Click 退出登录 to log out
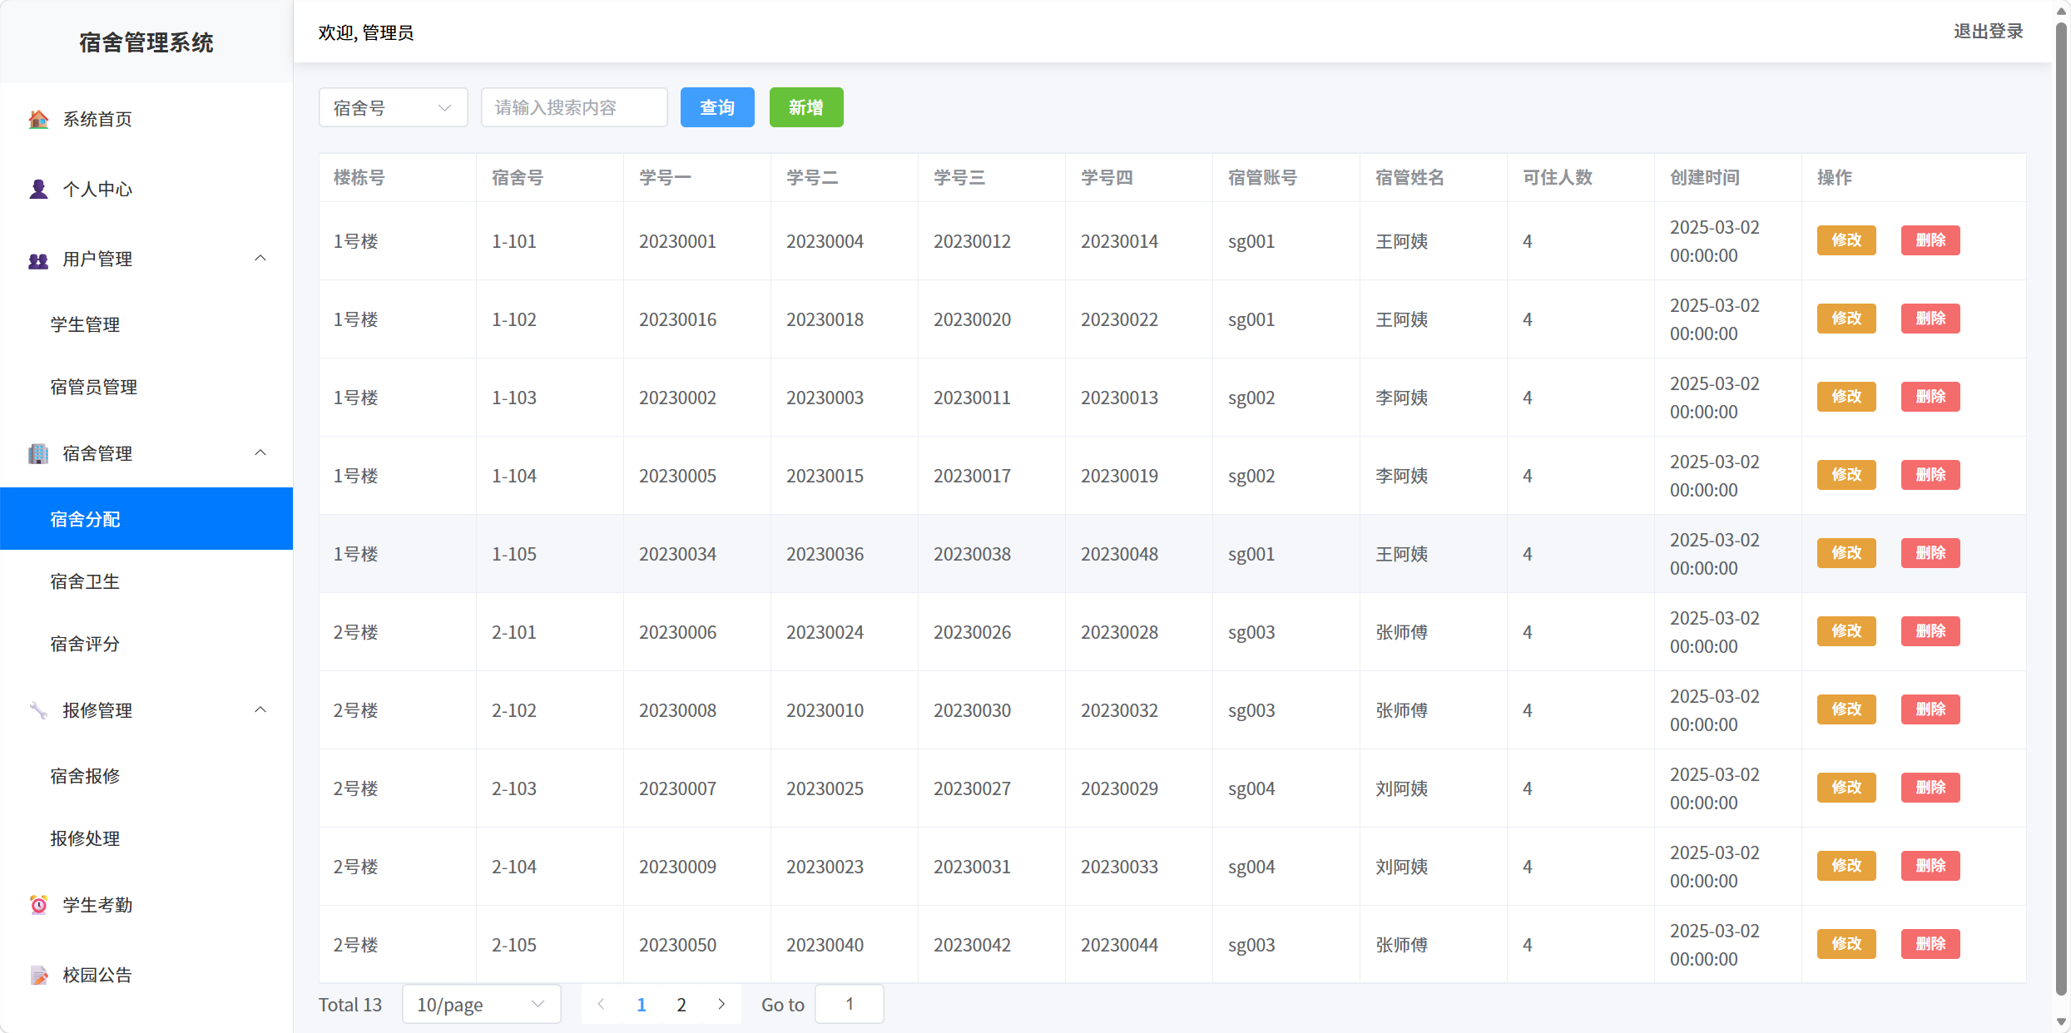The width and height of the screenshot is (2071, 1033). click(1989, 32)
